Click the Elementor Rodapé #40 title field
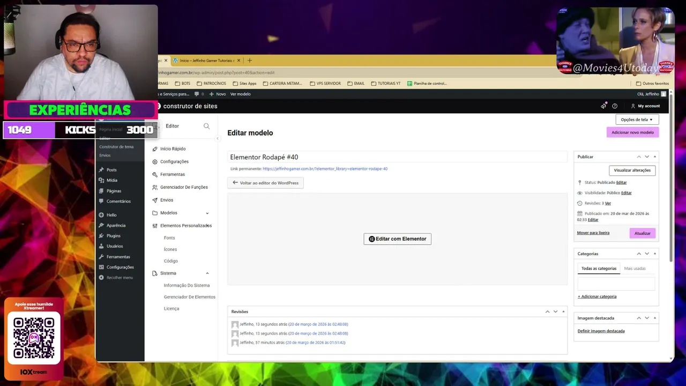Viewport: 686px width, 386px height. (x=397, y=157)
